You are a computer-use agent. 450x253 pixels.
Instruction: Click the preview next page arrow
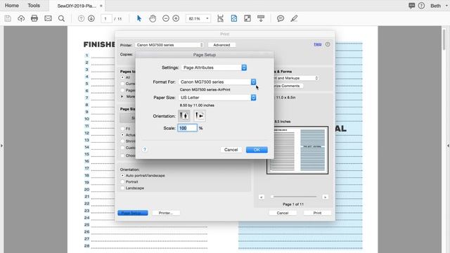[325, 197]
